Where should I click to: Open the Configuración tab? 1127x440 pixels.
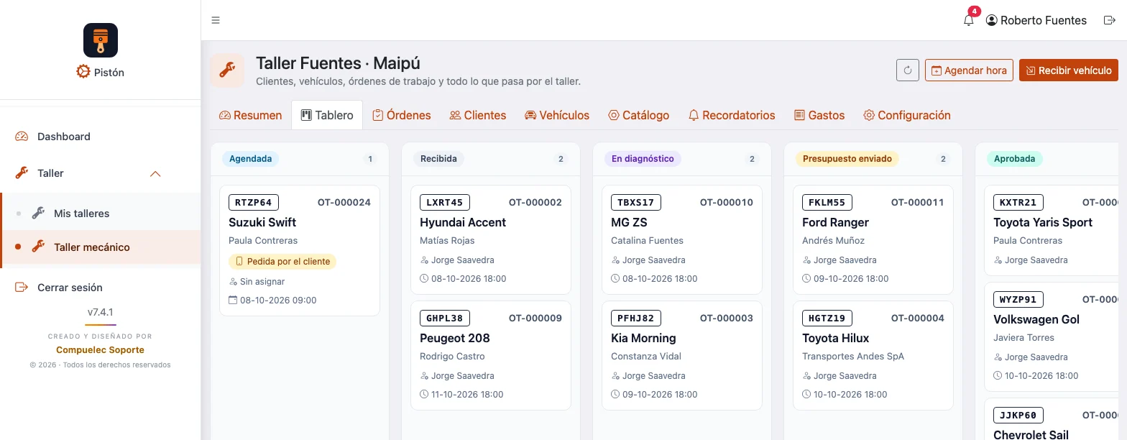(x=907, y=115)
